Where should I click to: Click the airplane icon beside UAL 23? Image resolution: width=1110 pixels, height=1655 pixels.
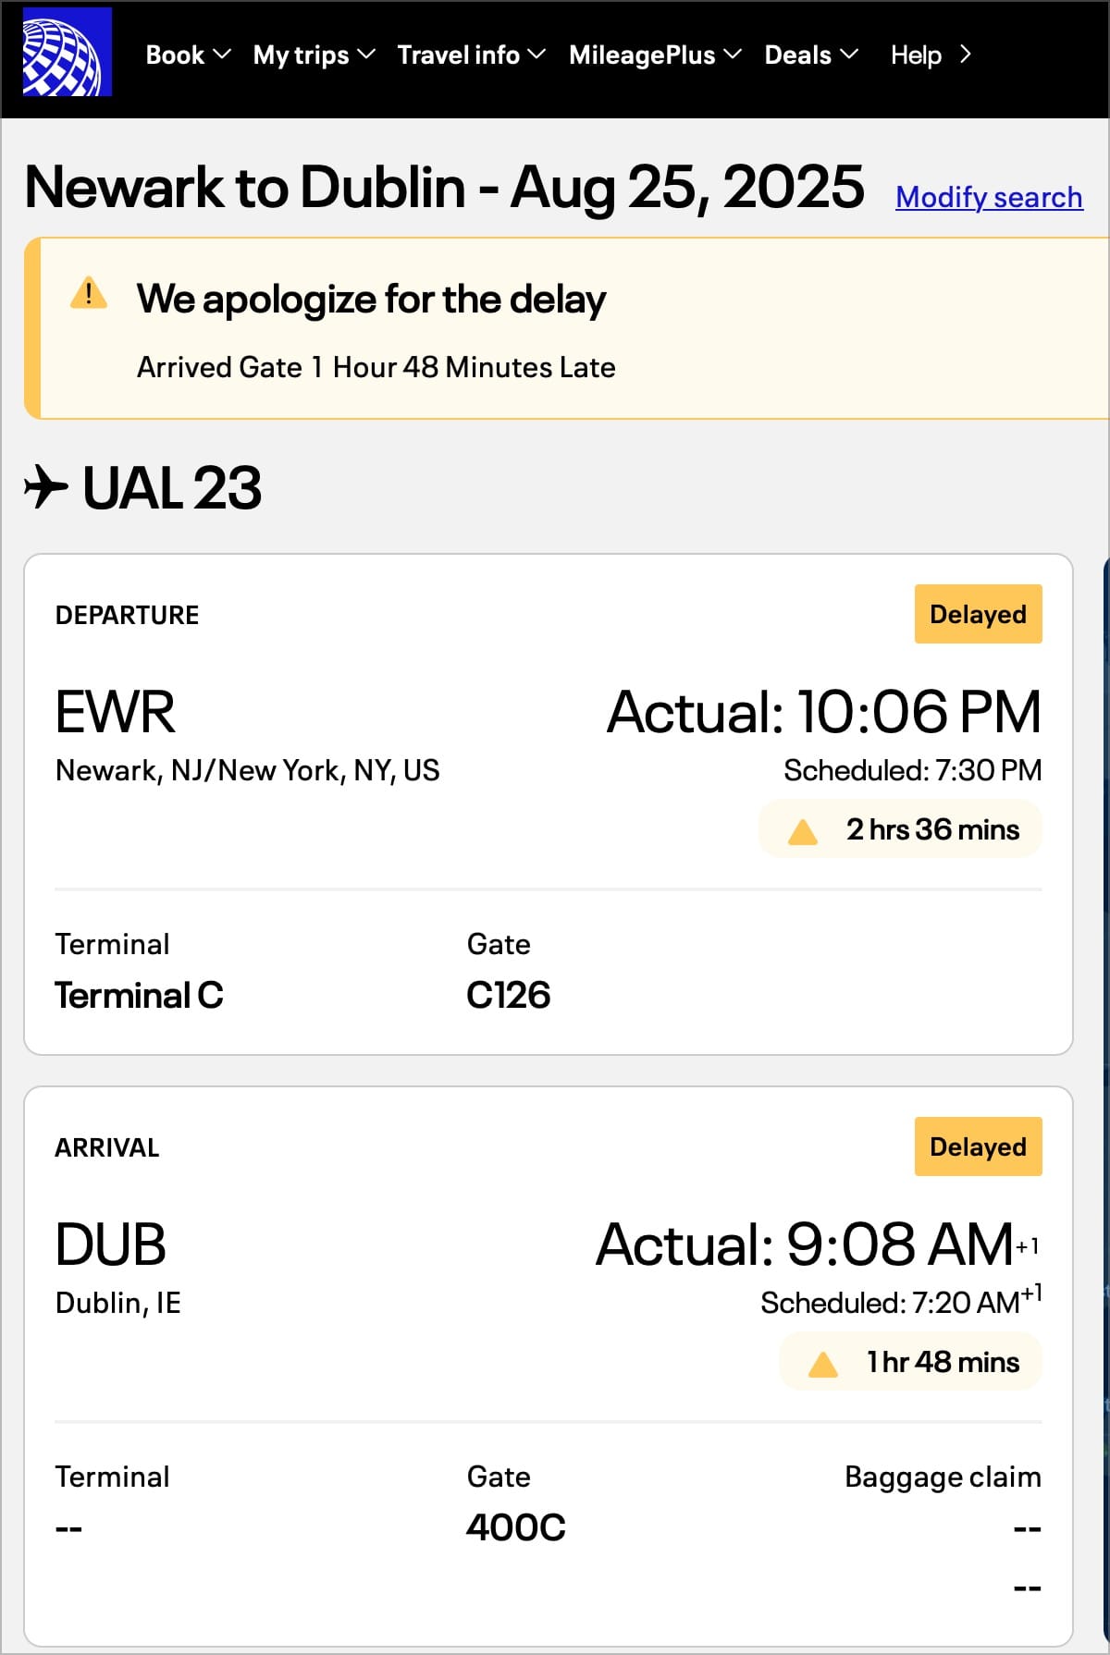[x=46, y=487]
